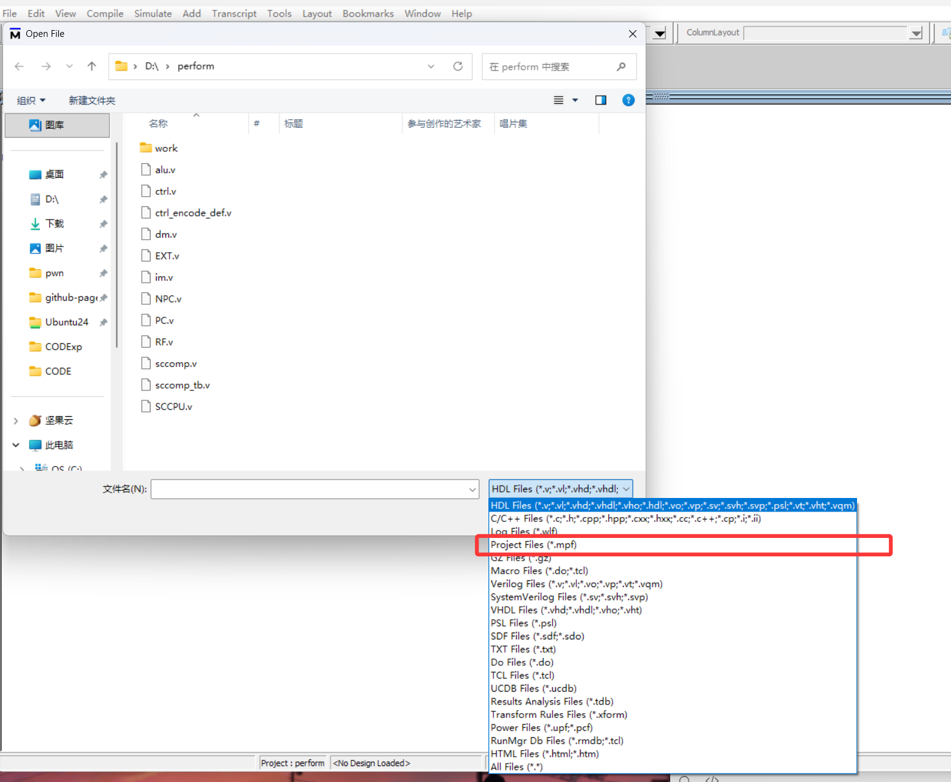Select All Files (*.*) filter option
Image resolution: width=951 pixels, height=782 pixels.
(516, 767)
